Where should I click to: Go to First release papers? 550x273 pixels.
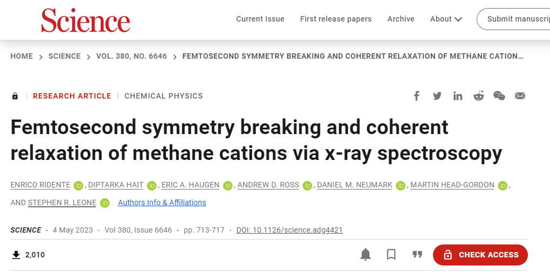pyautogui.click(x=336, y=19)
